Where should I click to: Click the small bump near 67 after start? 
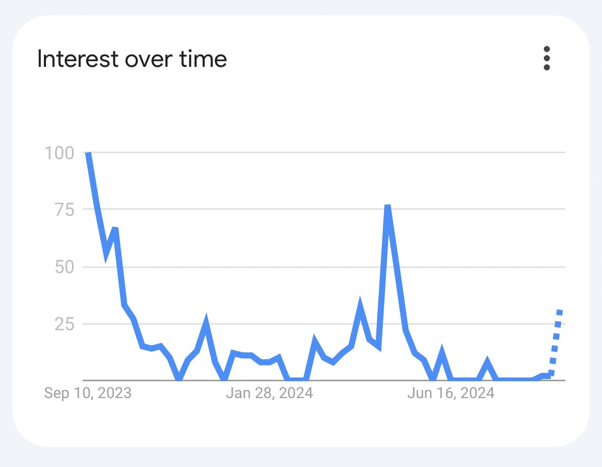pyautogui.click(x=115, y=229)
